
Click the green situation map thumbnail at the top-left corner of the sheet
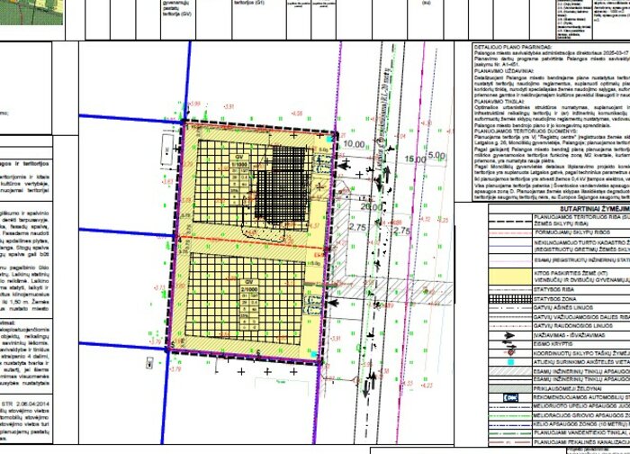[31, 12]
